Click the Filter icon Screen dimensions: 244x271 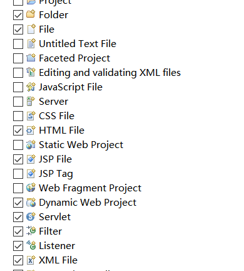[31, 231]
